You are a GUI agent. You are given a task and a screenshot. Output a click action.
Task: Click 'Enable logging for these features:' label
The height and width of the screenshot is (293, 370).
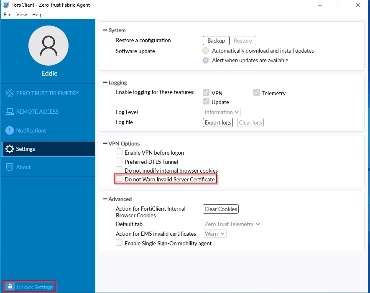pyautogui.click(x=155, y=92)
